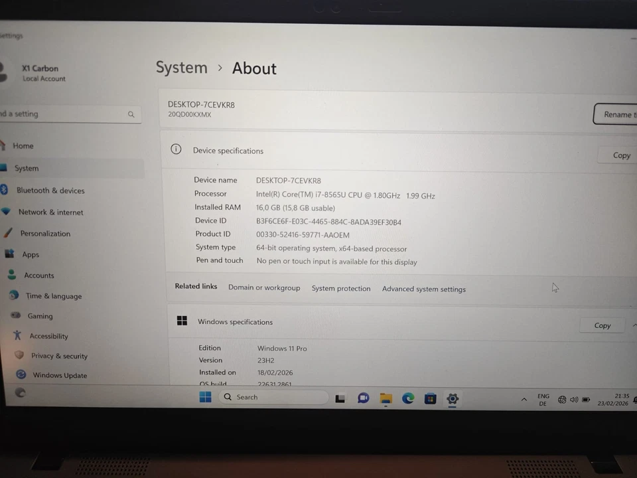The height and width of the screenshot is (478, 637).
Task: Open the Home settings page
Action: point(23,145)
